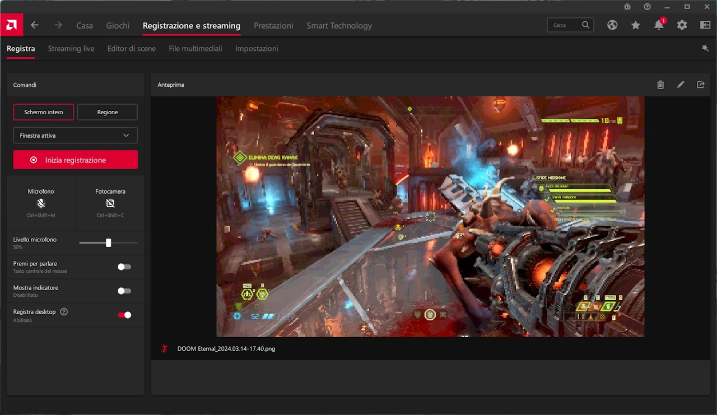This screenshot has width=717, height=415.
Task: Toggle the sidebar panel icon
Action: click(705, 25)
